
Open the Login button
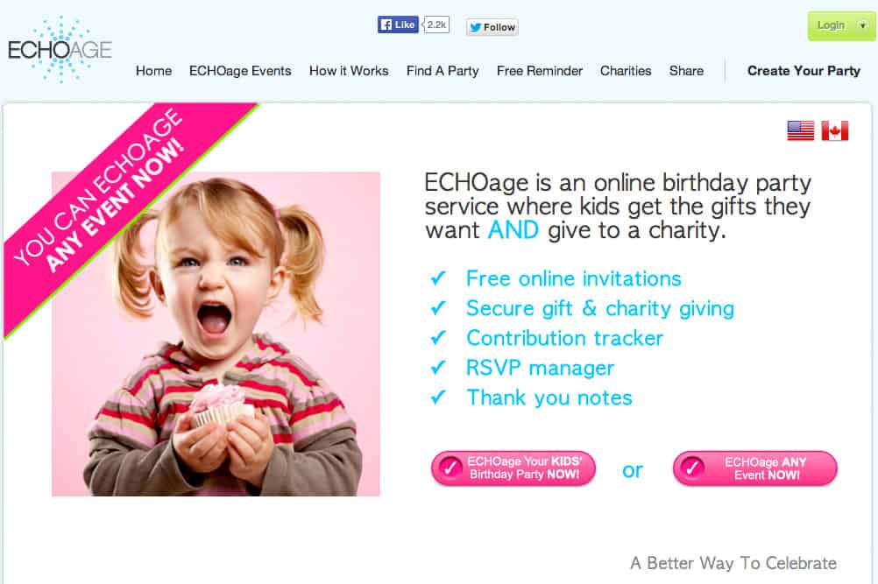pyautogui.click(x=831, y=25)
